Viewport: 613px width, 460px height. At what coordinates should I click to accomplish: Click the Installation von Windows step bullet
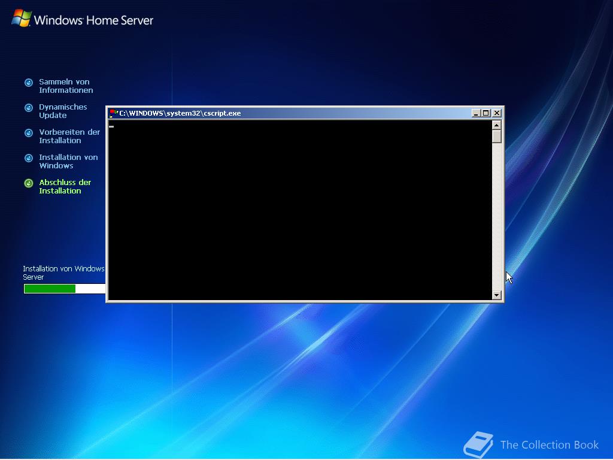[29, 158]
